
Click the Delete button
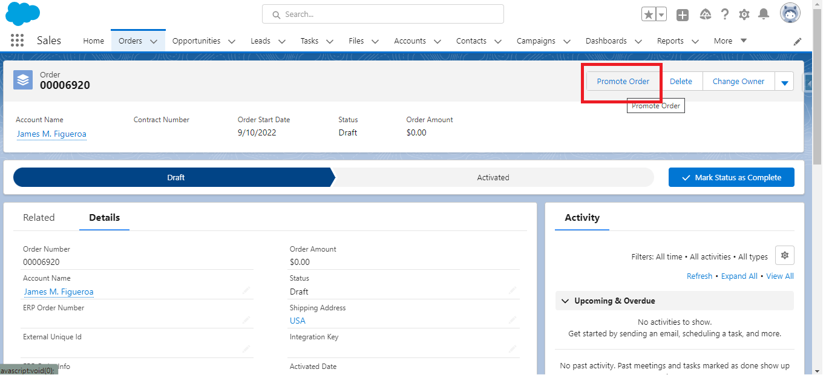681,81
